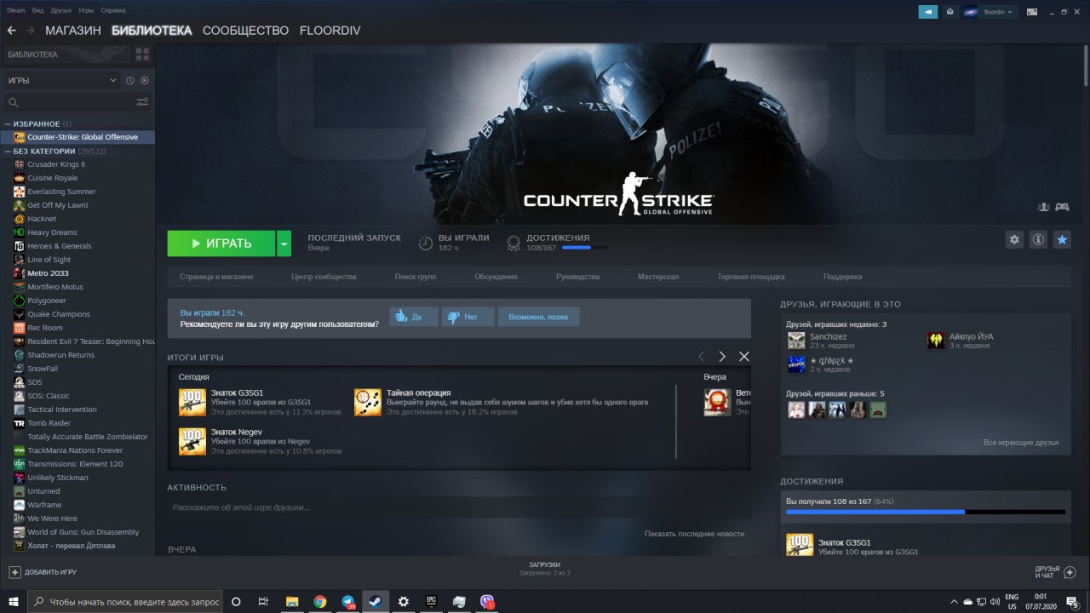Image resolution: width=1090 pixels, height=613 pixels.
Task: Toggle favorite star for Counter-Strike
Action: pyautogui.click(x=1062, y=240)
